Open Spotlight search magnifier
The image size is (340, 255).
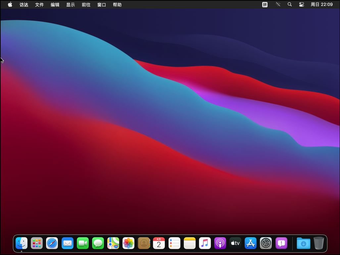pos(290,4)
